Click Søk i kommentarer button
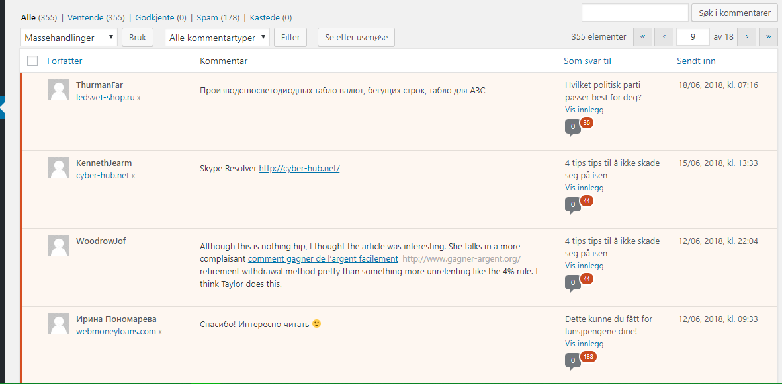 (x=734, y=13)
